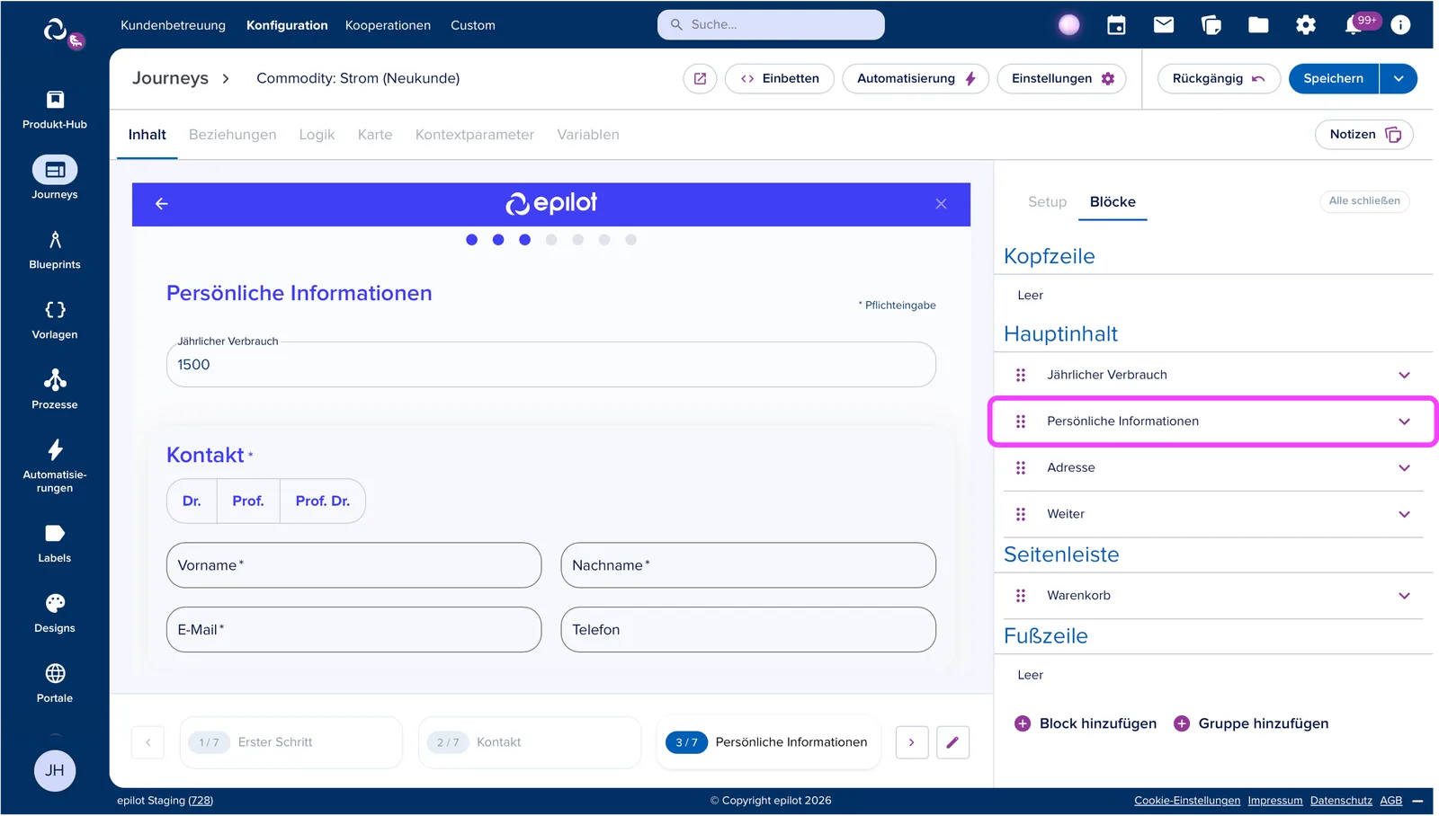Switch to Beziehungen tab
Image resolution: width=1439 pixels, height=816 pixels.
click(233, 135)
